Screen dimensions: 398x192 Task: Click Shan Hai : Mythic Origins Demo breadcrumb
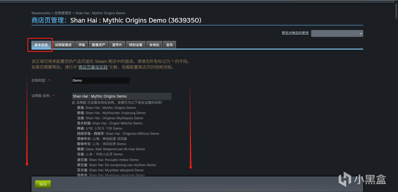[100, 13]
